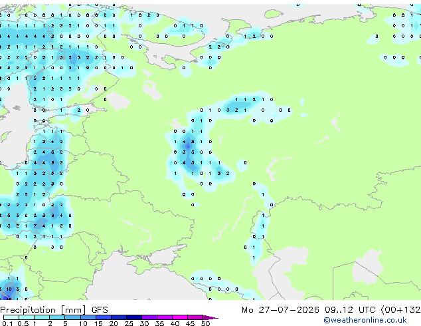
Task: Click the legend tick label '25'
Action: click(x=129, y=323)
